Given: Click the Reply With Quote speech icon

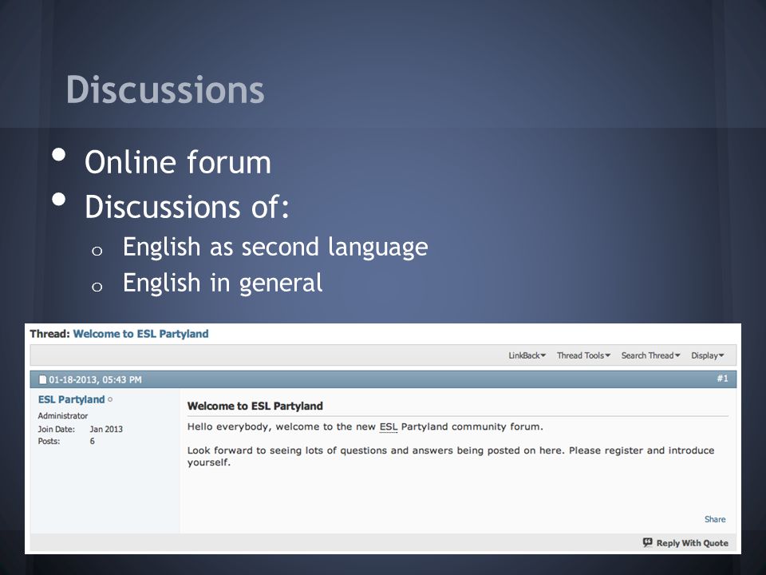Looking at the screenshot, I should coord(648,542).
